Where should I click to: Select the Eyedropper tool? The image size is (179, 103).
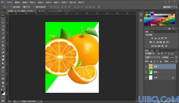pos(3,34)
